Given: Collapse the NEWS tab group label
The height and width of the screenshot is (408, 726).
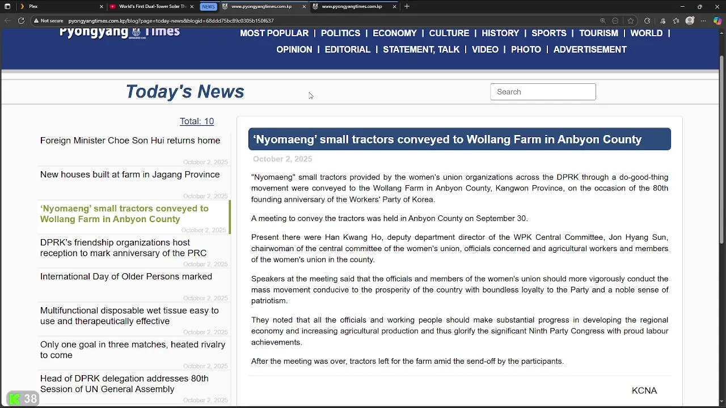Looking at the screenshot, I should tap(208, 7).
